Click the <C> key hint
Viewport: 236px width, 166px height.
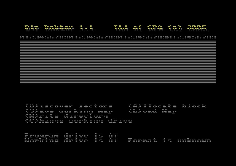click(32, 121)
